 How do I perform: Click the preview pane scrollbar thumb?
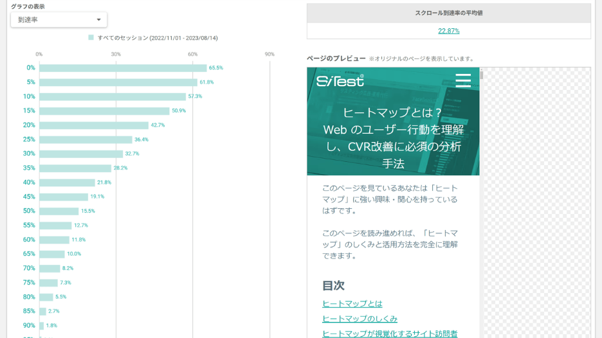click(482, 74)
